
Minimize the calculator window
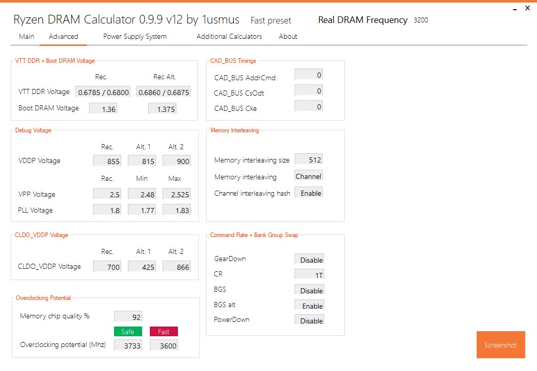pos(514,9)
